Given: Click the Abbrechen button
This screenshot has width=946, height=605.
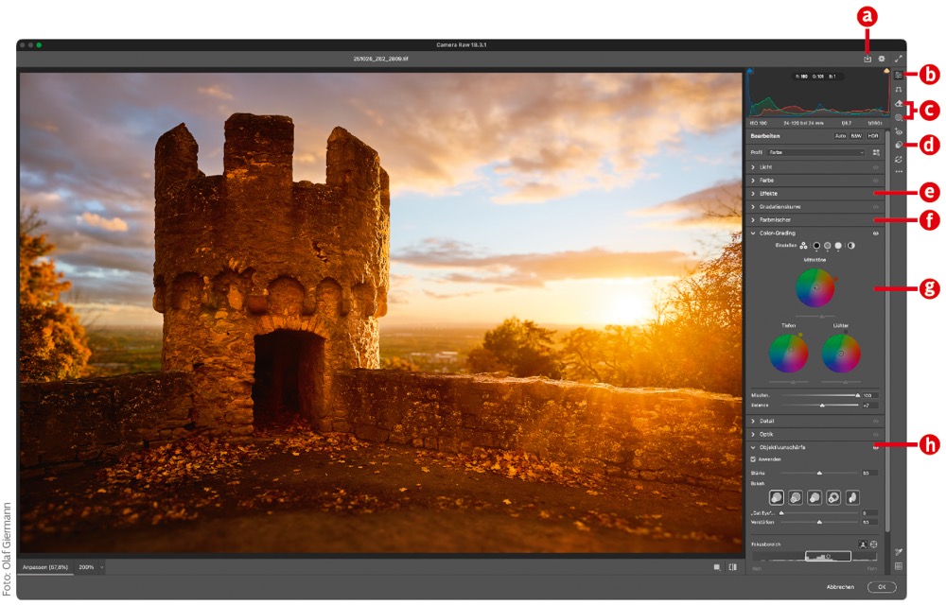Looking at the screenshot, I should pos(840,587).
